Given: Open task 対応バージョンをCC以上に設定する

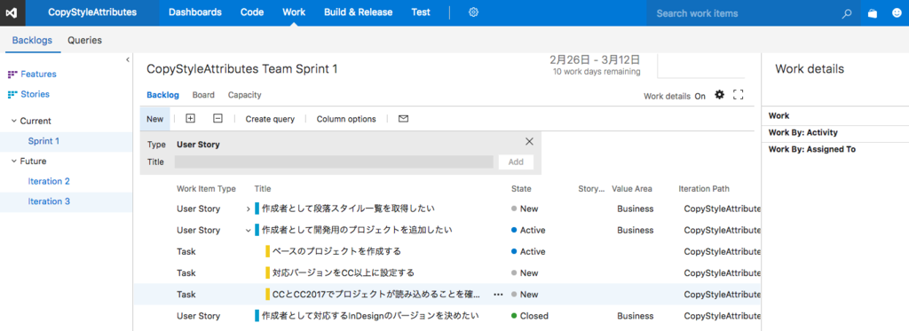Looking at the screenshot, I should [x=344, y=273].
